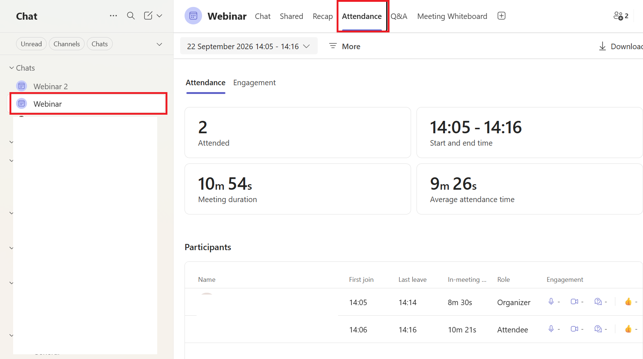
Task: Go to the Q&A tab
Action: tap(399, 16)
